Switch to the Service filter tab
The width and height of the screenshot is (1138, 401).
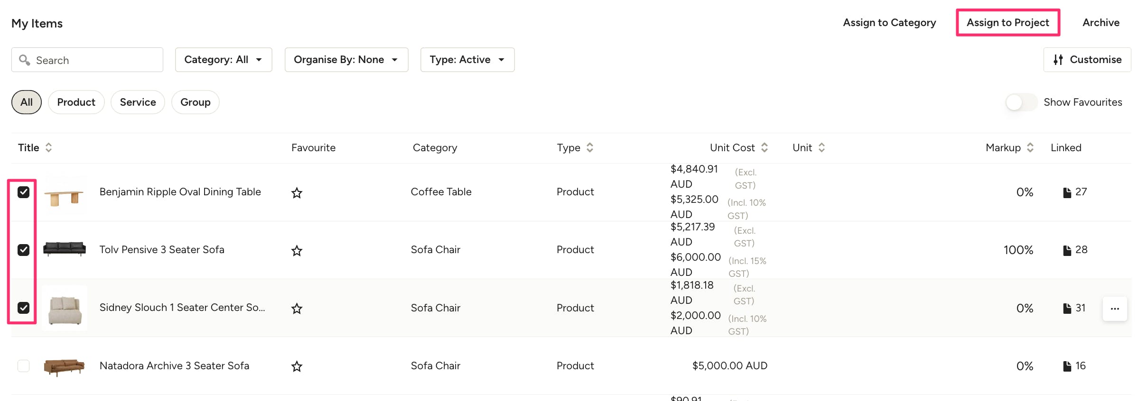[138, 102]
